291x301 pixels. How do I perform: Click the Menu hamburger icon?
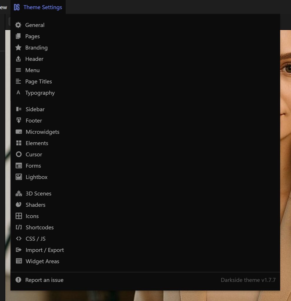18,70
